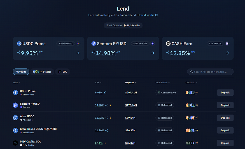The width and height of the screenshot is (245, 149).
Task: Sort by Deposits column header
Action: [131, 82]
